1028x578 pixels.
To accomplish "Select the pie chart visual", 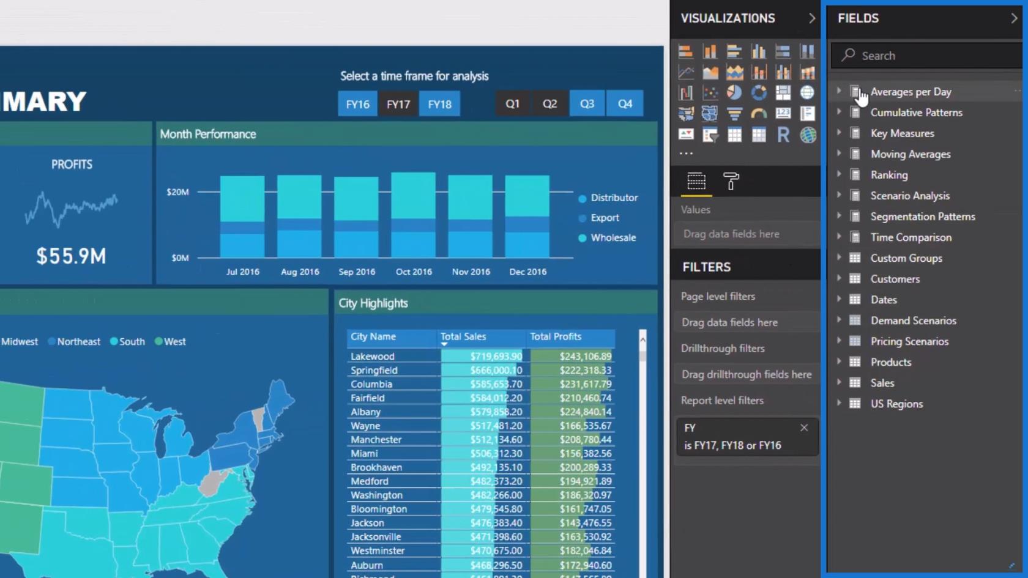I will coord(734,93).
